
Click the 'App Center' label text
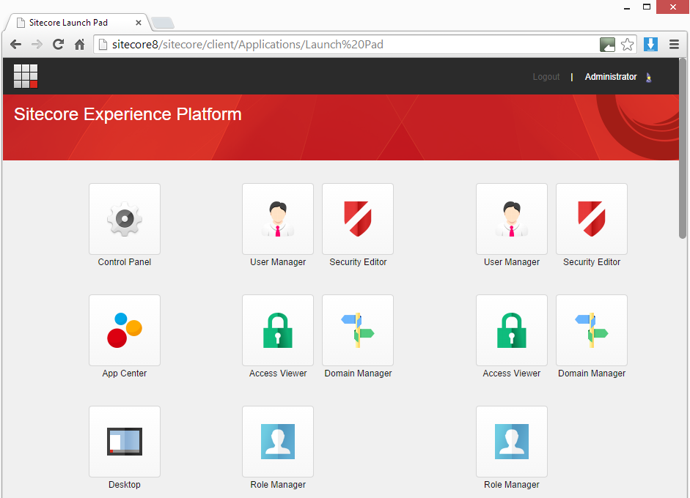125,373
